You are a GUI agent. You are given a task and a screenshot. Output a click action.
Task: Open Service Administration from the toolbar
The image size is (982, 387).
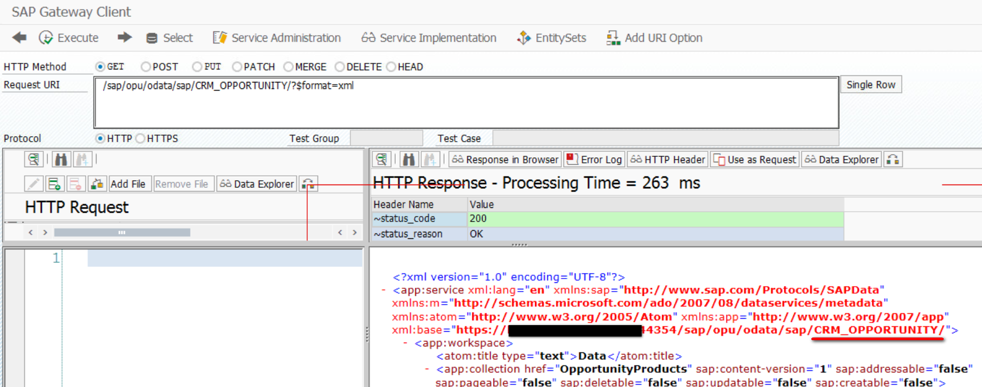277,38
